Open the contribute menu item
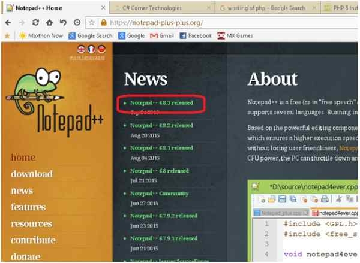 [x=33, y=240]
